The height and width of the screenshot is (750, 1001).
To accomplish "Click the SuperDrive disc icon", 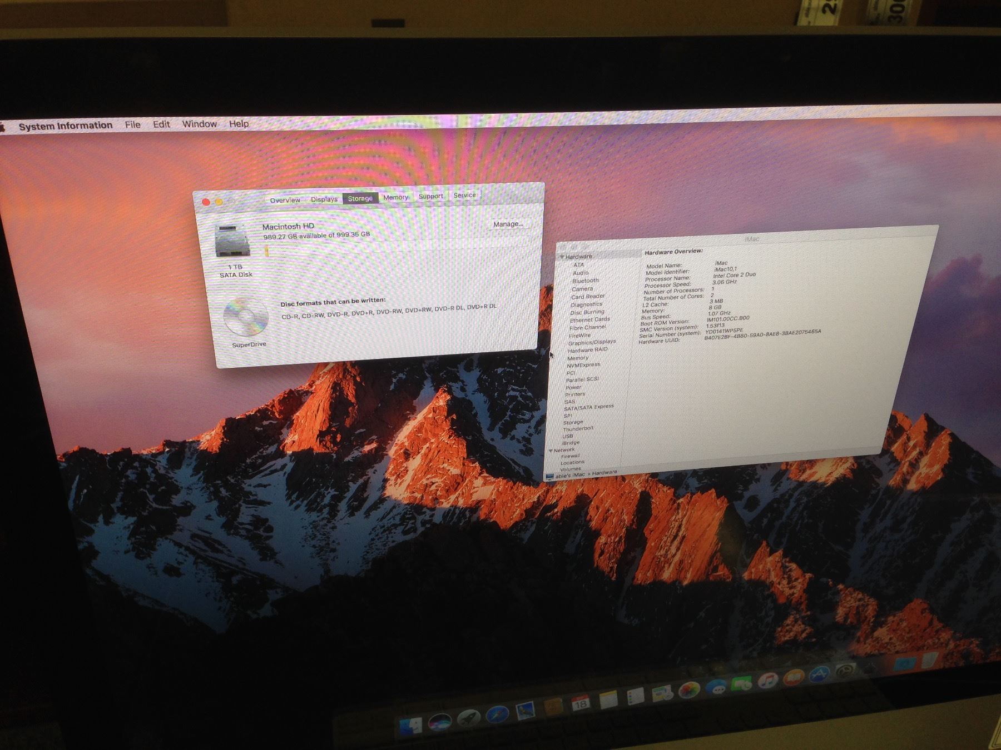I will click(245, 317).
